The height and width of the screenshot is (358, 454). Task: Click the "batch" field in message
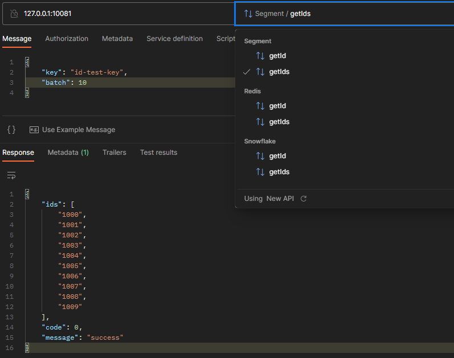tap(56, 83)
